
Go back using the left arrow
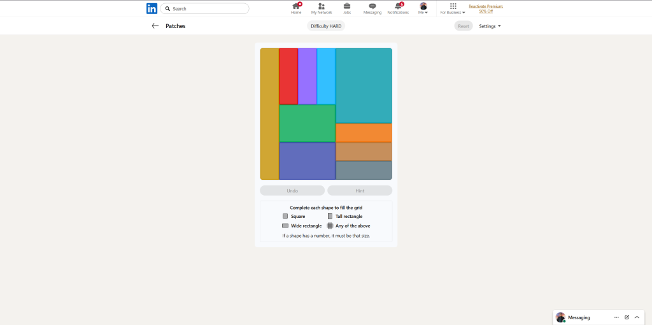coord(155,25)
